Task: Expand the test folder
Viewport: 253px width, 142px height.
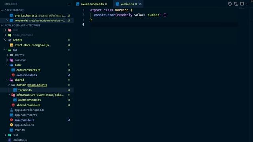Action: tap(5, 135)
